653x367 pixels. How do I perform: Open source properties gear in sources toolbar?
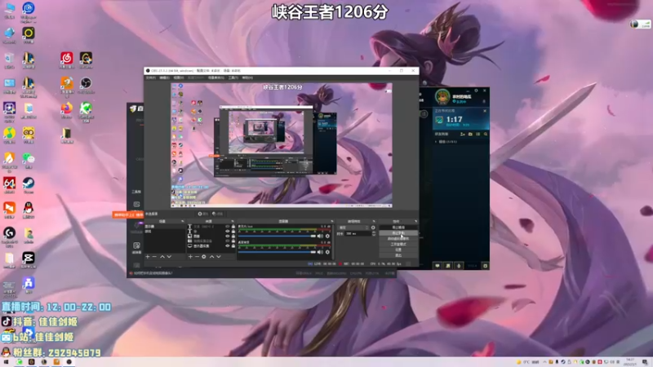(203, 257)
